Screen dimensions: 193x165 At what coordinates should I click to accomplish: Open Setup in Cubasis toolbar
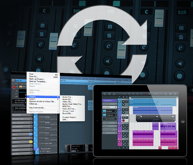170,94
